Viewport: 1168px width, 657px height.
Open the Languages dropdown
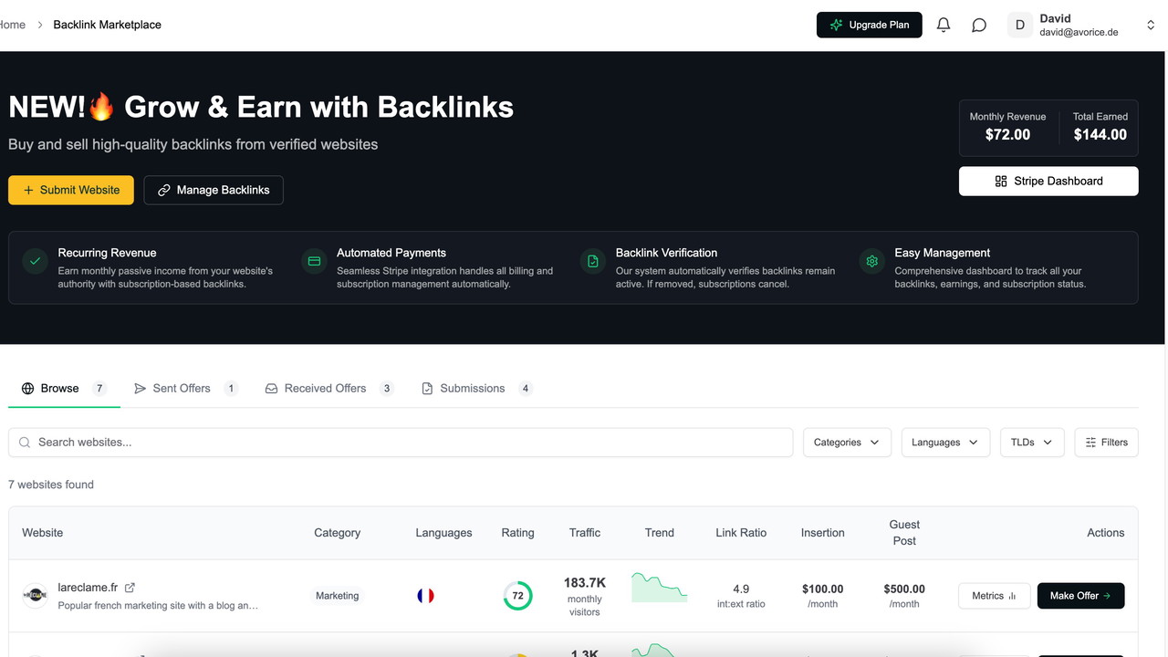click(x=944, y=443)
